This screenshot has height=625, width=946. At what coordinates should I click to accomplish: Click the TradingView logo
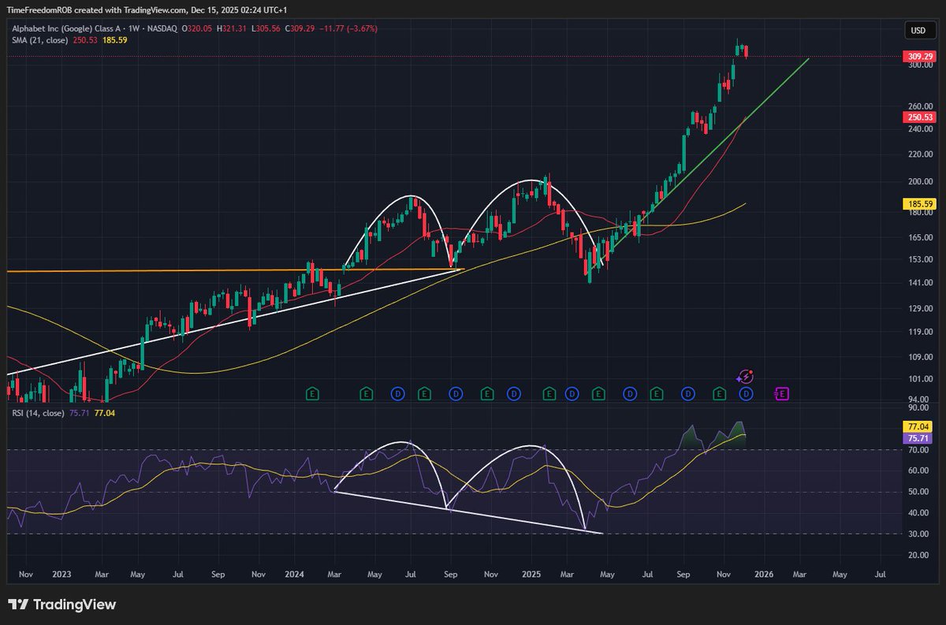coord(62,605)
